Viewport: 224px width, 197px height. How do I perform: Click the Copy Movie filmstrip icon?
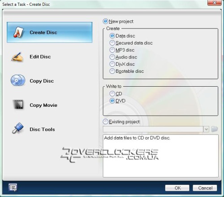18,105
